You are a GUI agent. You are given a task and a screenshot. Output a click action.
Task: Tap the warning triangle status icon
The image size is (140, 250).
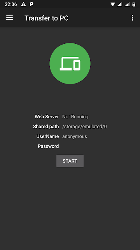pos(23,4)
